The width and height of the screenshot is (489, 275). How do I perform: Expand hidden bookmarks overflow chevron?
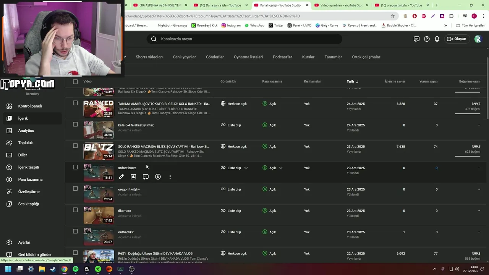[x=445, y=26]
